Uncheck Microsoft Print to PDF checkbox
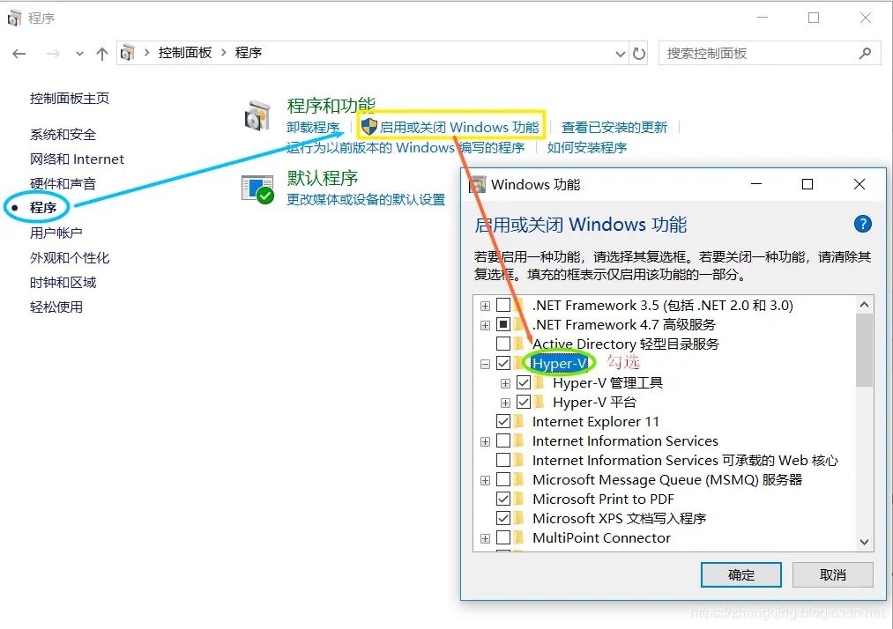Viewport: 893px width, 629px height. click(503, 499)
